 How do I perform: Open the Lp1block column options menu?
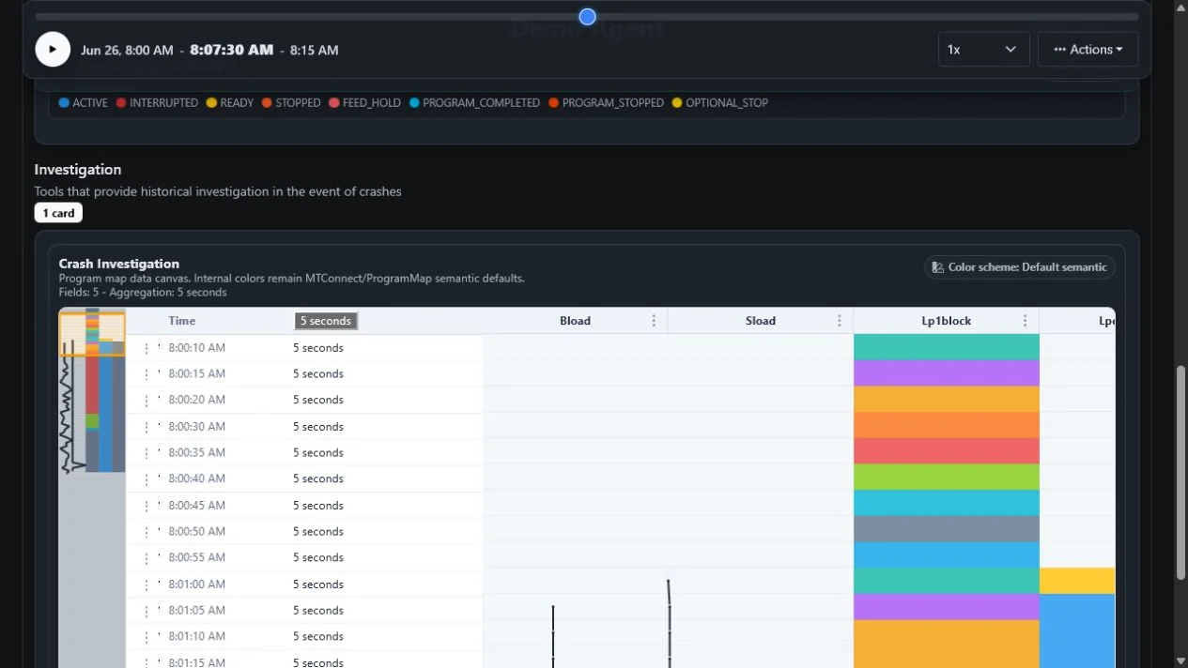tap(1025, 321)
